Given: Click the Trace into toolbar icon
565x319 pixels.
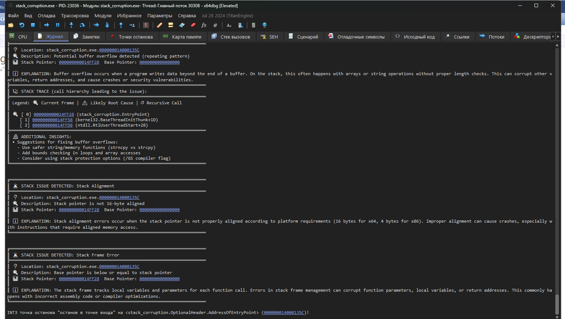Looking at the screenshot, I should [96, 25].
